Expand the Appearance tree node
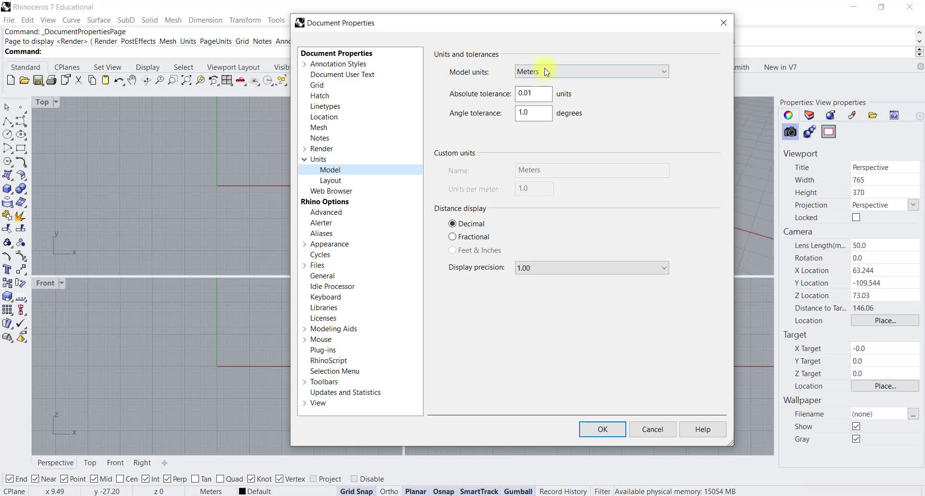Image resolution: width=925 pixels, height=496 pixels. pyautogui.click(x=304, y=244)
